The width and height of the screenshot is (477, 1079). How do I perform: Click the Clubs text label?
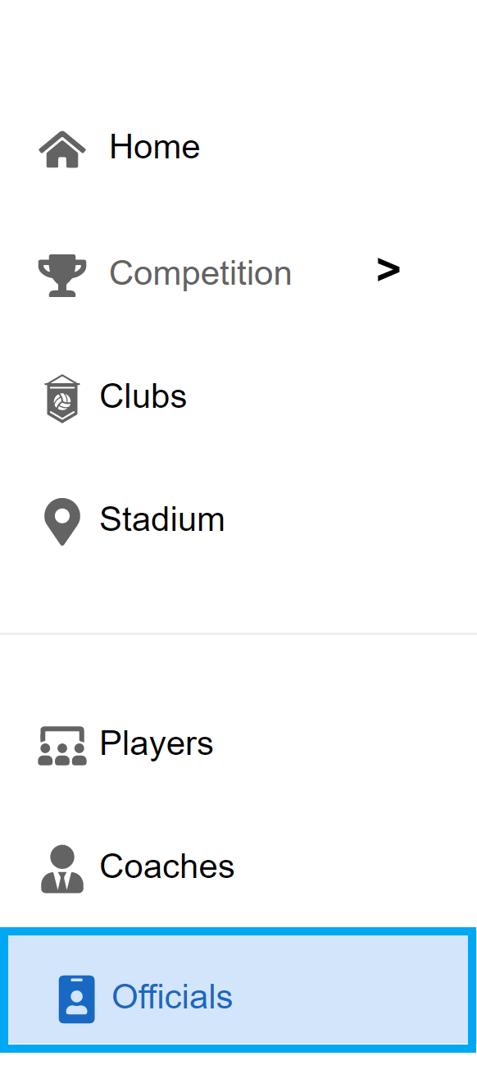click(x=143, y=397)
